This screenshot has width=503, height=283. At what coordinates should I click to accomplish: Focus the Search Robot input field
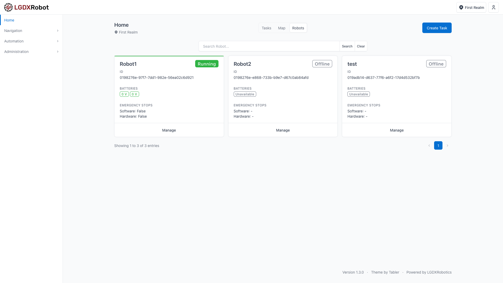(269, 46)
